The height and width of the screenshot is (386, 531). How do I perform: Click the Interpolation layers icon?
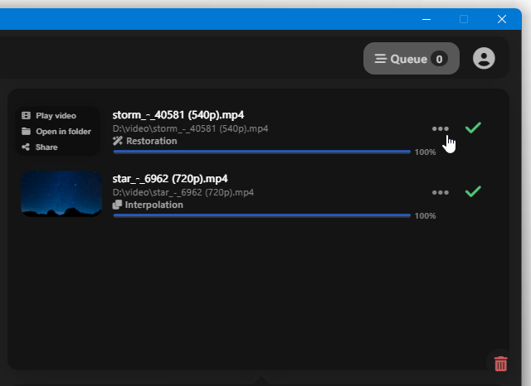(x=117, y=205)
